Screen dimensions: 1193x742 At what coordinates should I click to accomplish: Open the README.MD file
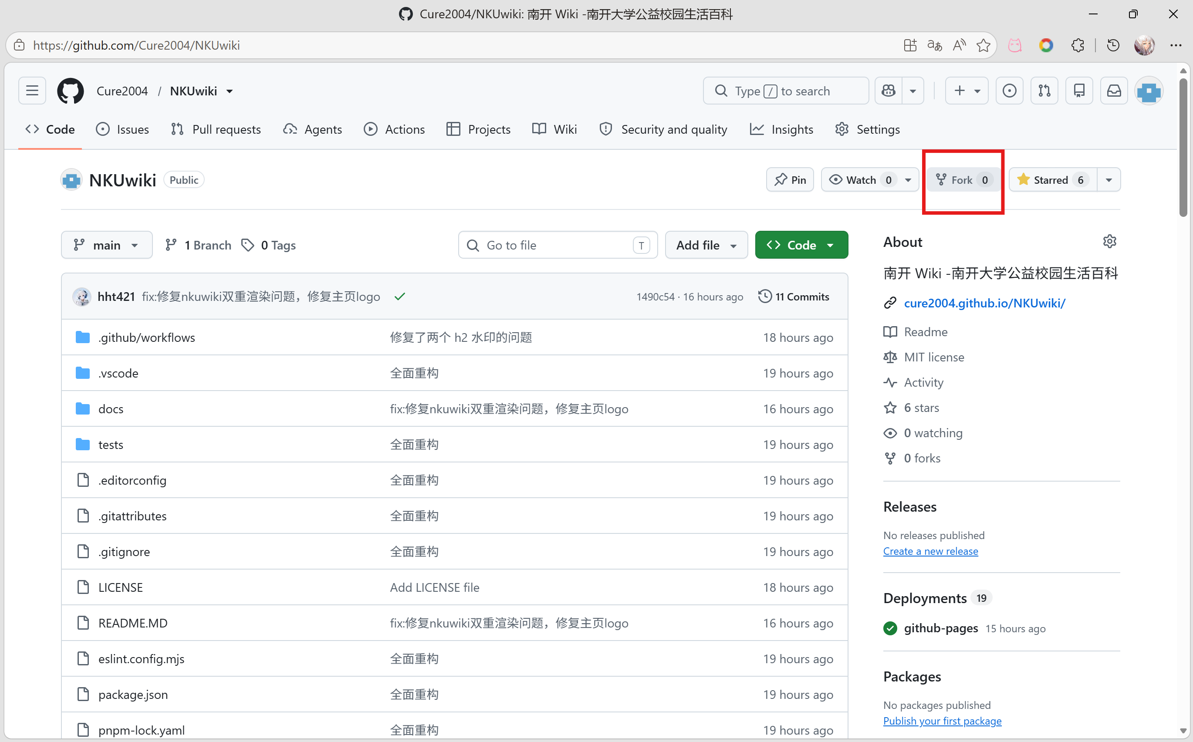[x=132, y=623]
